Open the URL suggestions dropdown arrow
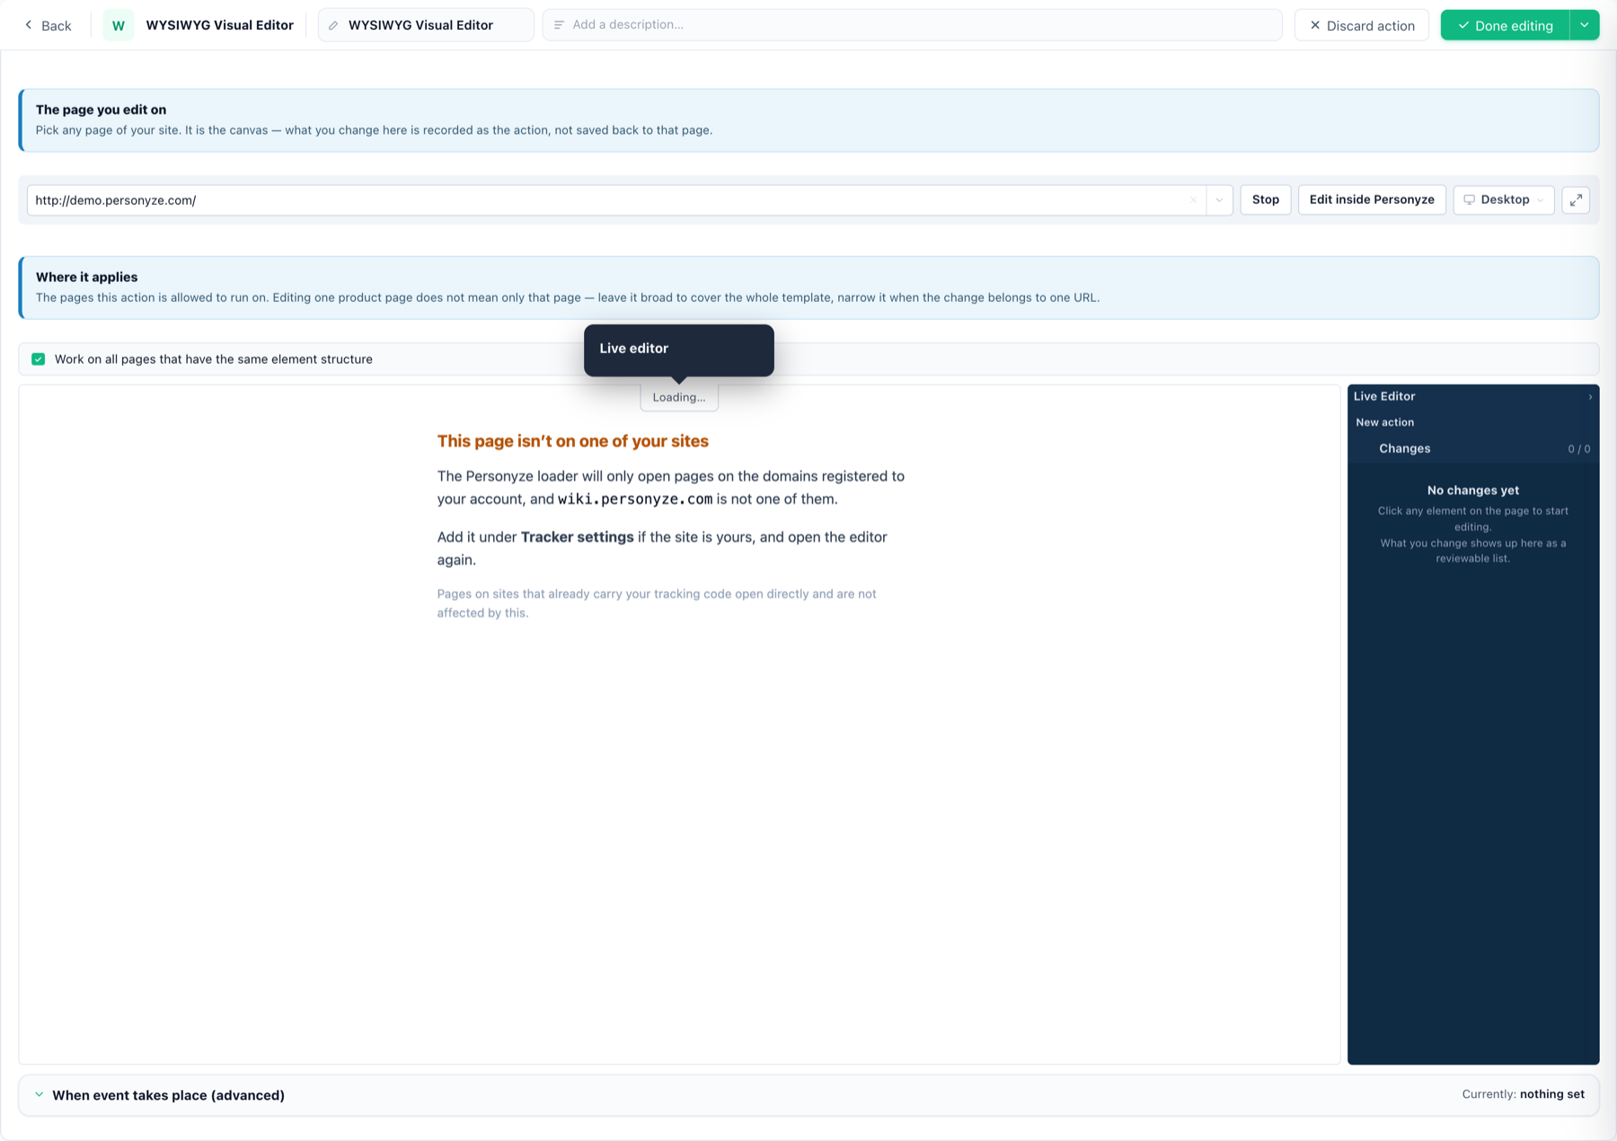This screenshot has height=1141, width=1617. tap(1219, 200)
